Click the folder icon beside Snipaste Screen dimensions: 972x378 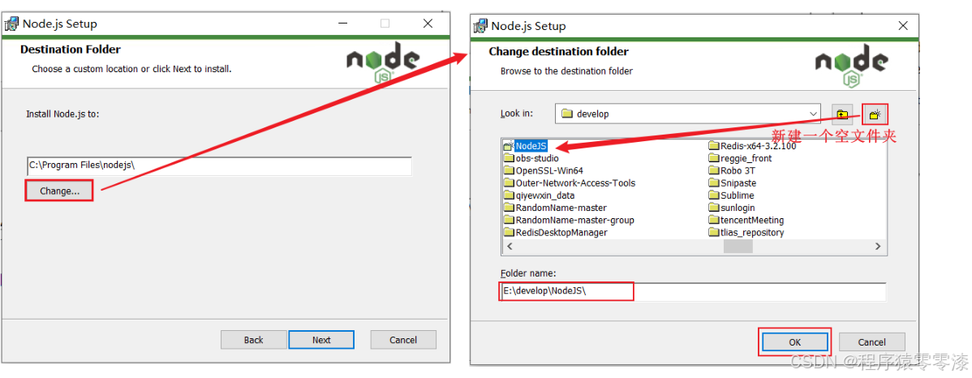(x=713, y=183)
